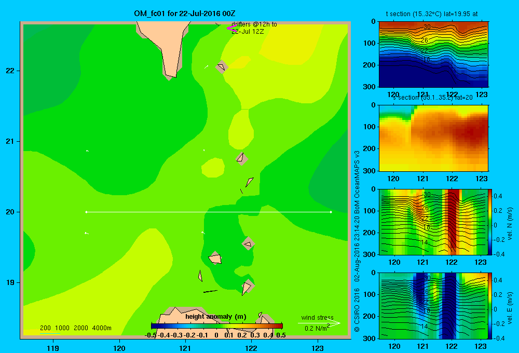Click depth label 300 on the temperature section
The height and width of the screenshot is (353, 519).
pyautogui.click(x=370, y=87)
